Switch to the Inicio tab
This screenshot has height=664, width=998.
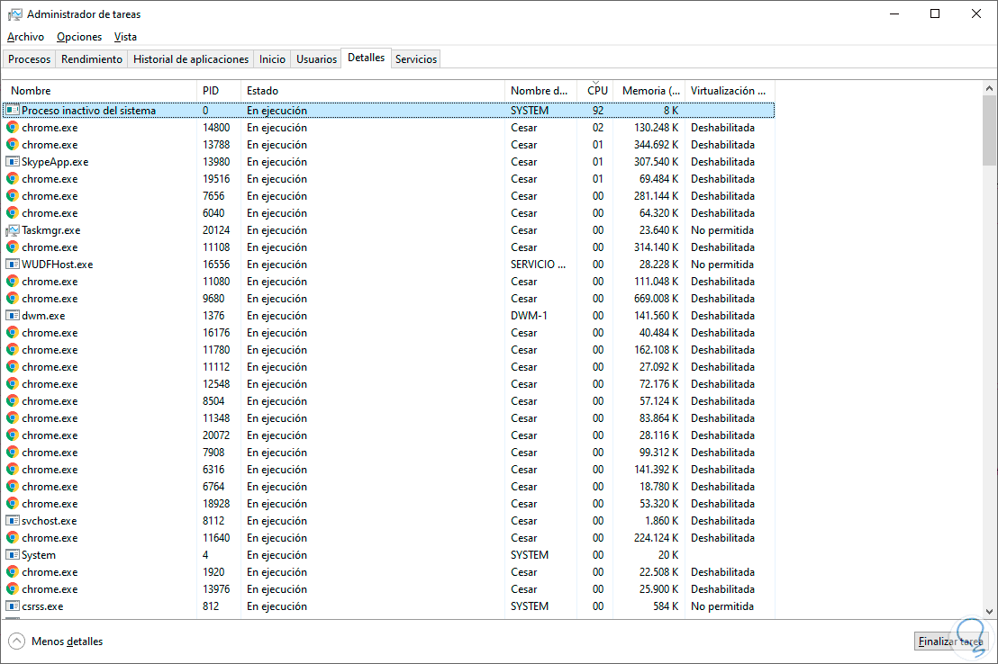click(272, 59)
